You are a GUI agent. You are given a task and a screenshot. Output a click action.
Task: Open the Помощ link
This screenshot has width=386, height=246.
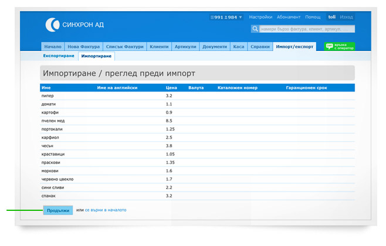(313, 18)
